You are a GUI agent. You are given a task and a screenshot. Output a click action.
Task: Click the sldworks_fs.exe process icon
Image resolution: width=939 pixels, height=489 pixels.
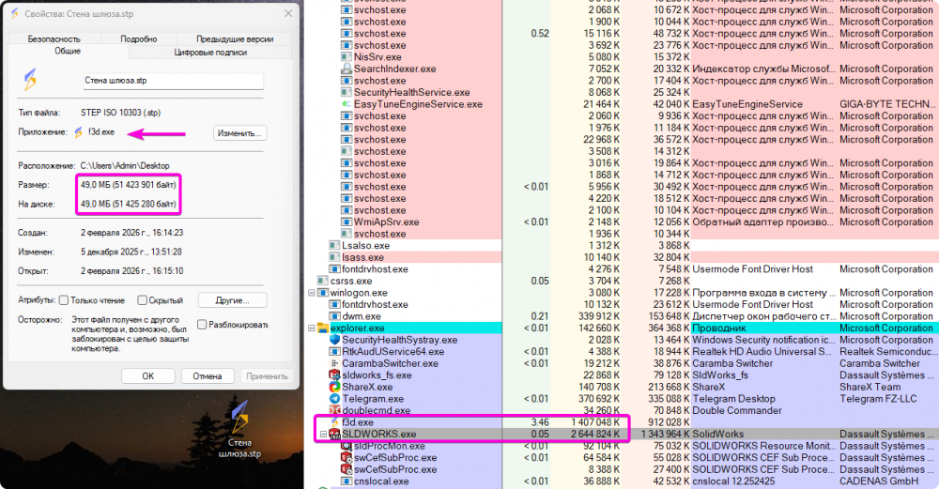(334, 375)
